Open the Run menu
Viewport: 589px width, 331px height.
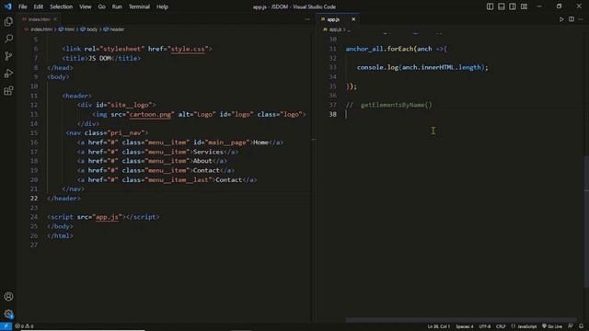[x=117, y=6]
